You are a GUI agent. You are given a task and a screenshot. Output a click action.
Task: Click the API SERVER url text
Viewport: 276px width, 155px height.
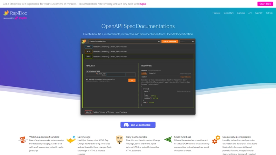click(105, 79)
